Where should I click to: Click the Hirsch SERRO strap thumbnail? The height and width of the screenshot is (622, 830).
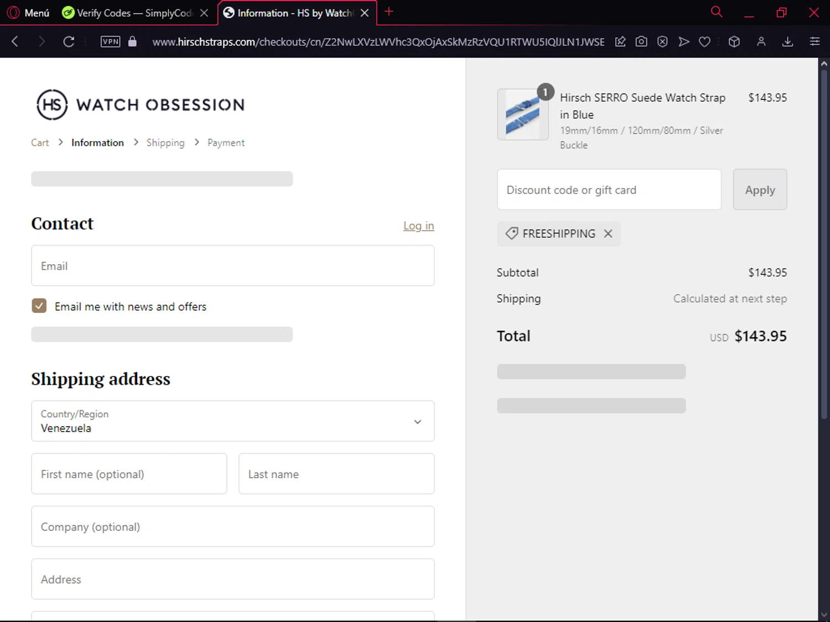[523, 114]
